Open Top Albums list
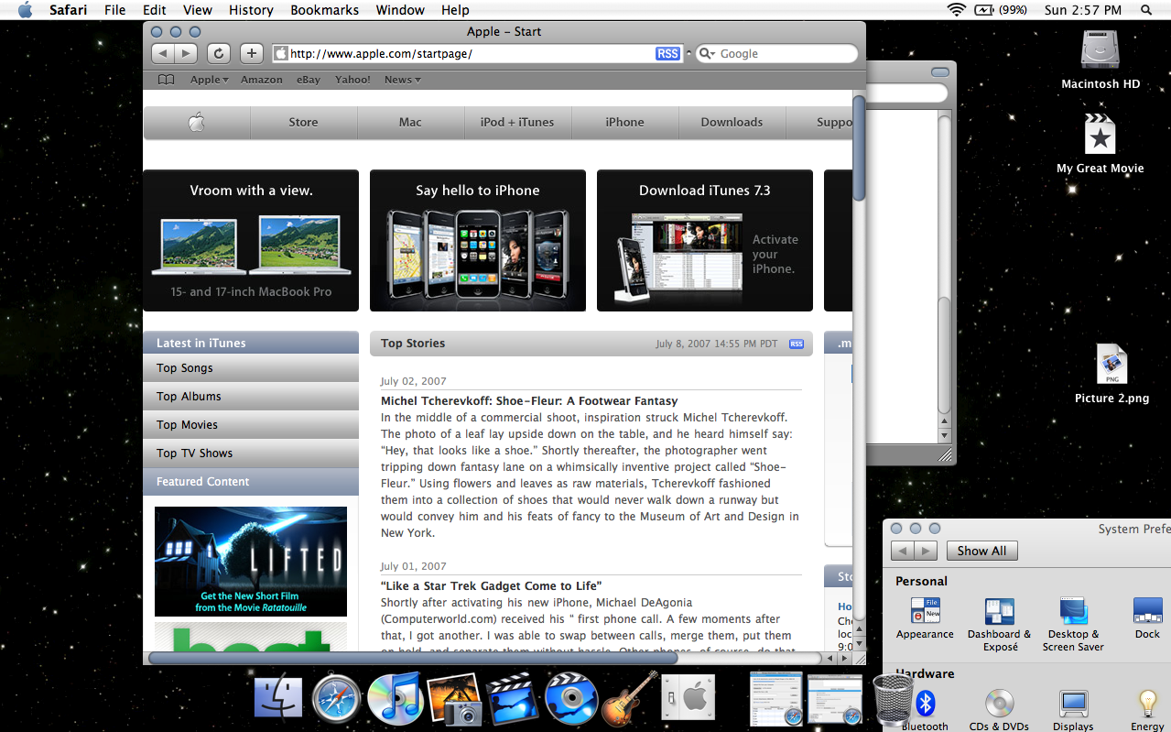The image size is (1171, 732). pyautogui.click(x=251, y=397)
